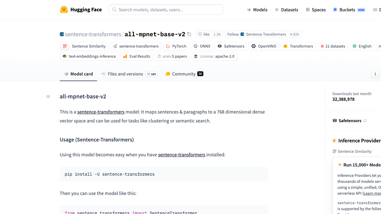Open the 21 datasets tag

333,46
